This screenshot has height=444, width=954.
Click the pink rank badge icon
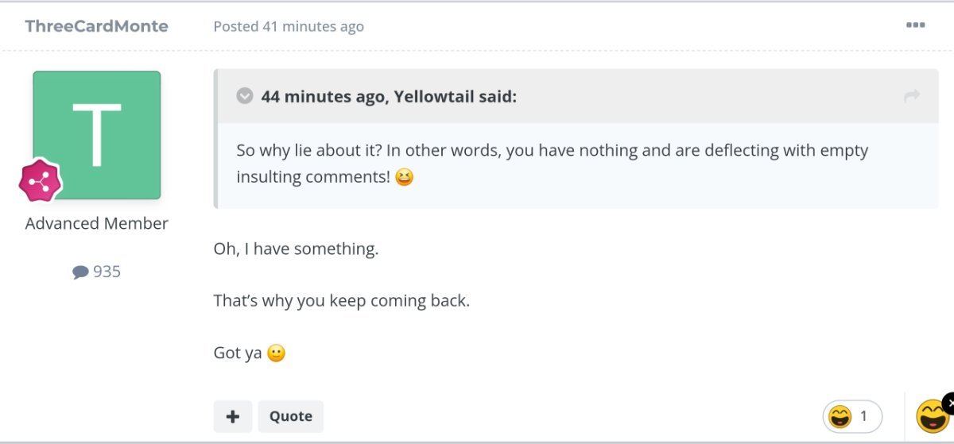click(x=41, y=180)
